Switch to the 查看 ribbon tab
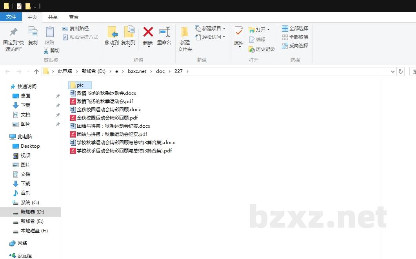 [74, 17]
